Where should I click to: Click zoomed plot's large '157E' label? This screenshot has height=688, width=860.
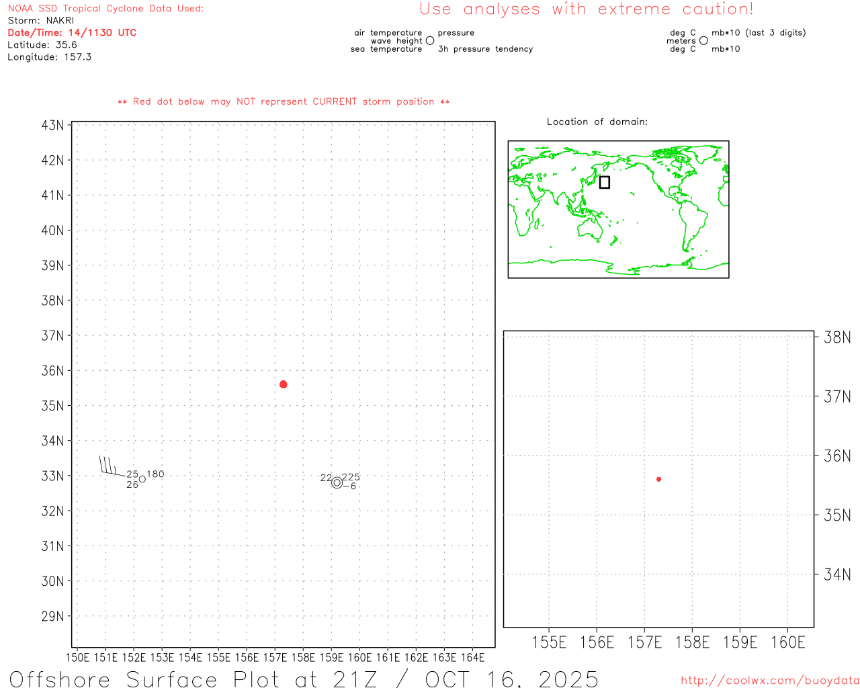645,642
